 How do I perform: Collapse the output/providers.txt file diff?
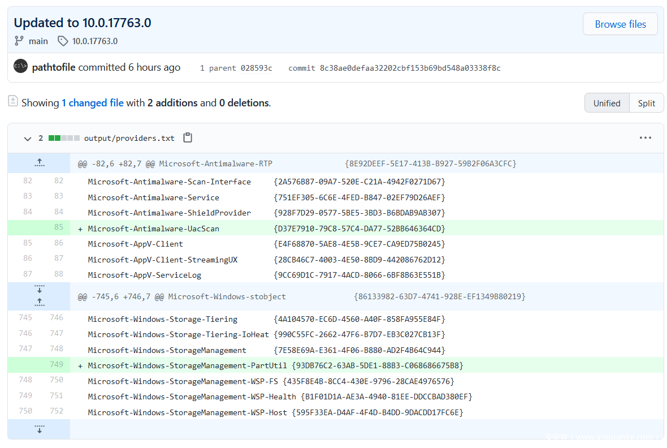27,138
